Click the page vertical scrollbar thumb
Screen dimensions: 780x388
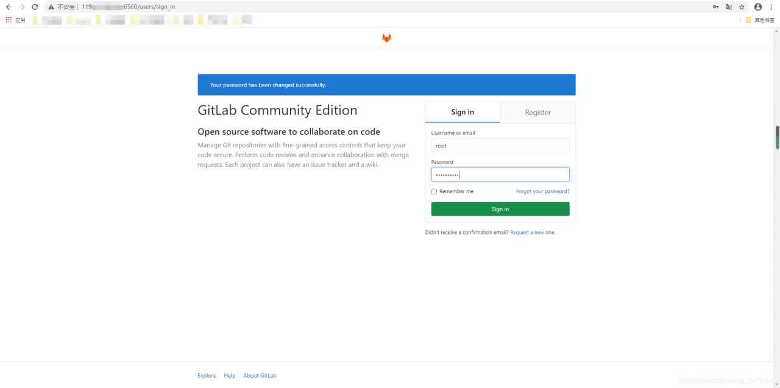pos(777,137)
